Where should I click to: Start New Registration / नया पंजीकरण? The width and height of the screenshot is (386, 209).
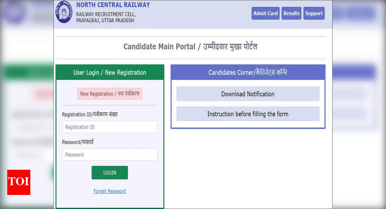click(110, 94)
